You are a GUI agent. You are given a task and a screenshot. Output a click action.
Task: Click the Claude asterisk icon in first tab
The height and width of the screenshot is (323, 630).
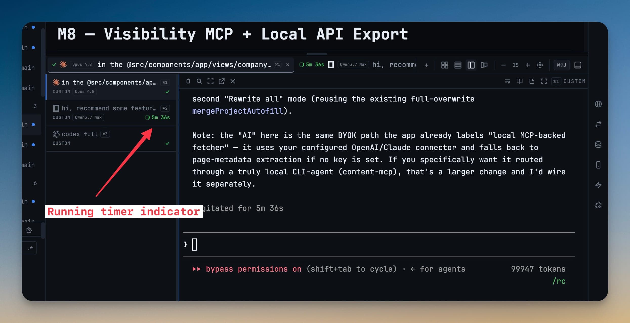pyautogui.click(x=63, y=65)
